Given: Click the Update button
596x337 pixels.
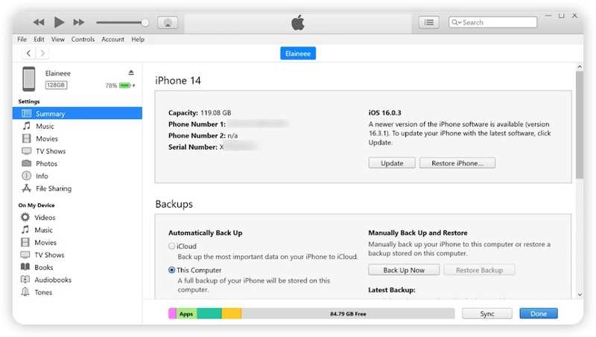Looking at the screenshot, I should pyautogui.click(x=392, y=163).
